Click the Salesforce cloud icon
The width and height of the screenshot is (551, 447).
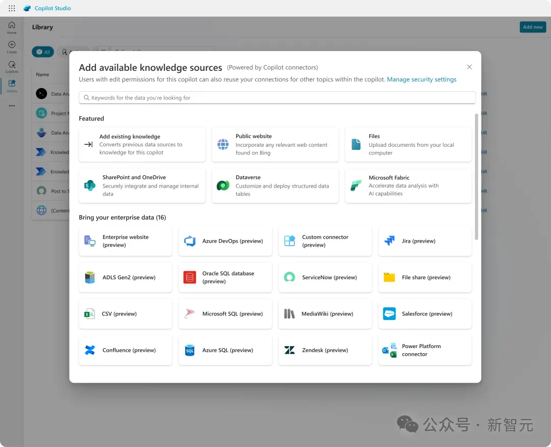pyautogui.click(x=389, y=313)
